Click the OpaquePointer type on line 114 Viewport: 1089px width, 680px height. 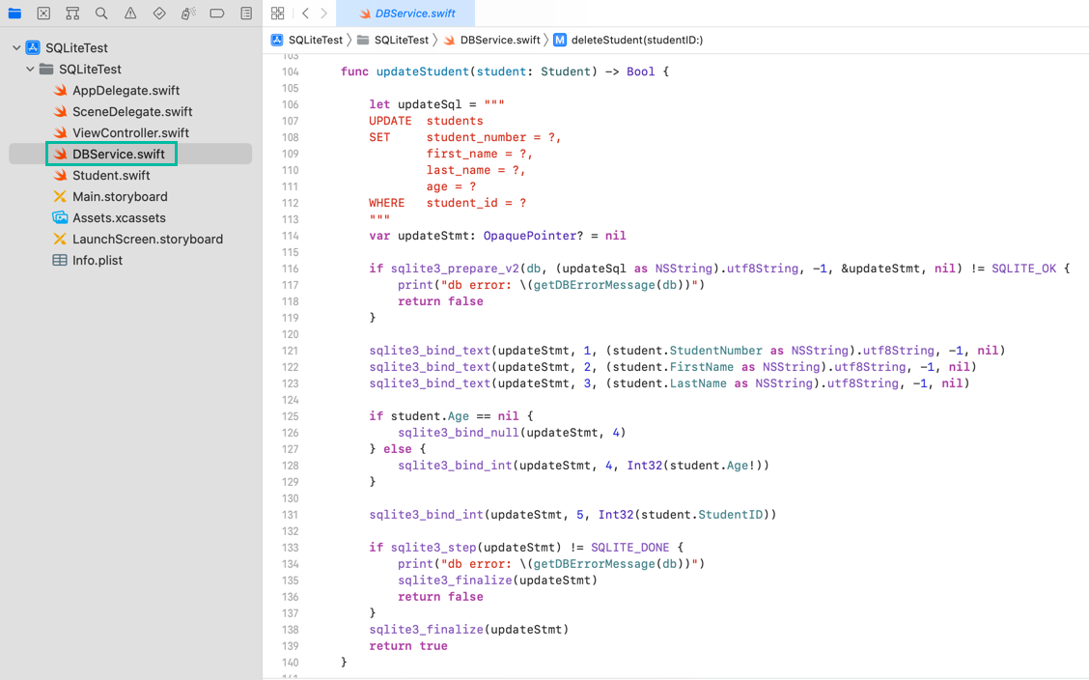tap(530, 236)
